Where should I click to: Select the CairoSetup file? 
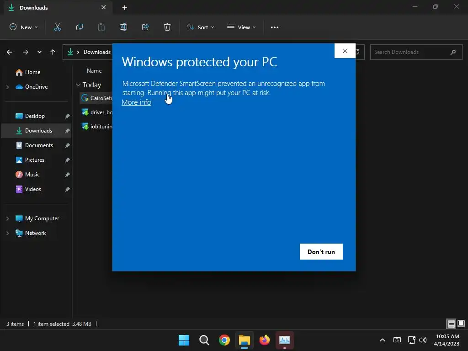pos(96,98)
